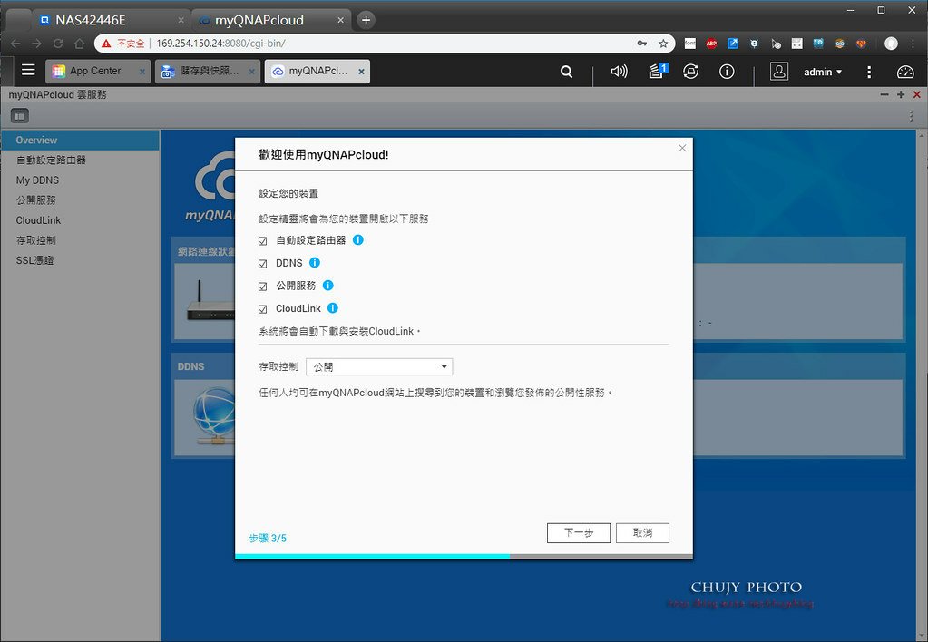Show info for the DDNS option
This screenshot has height=642, width=928.
coord(315,262)
